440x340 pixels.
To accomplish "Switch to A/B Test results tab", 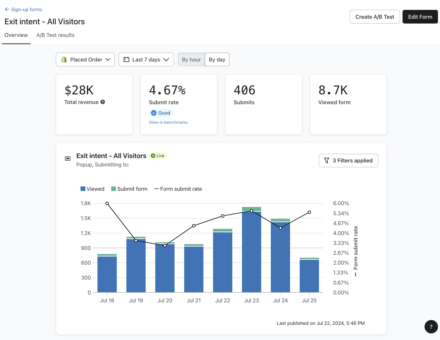I will coord(55,35).
